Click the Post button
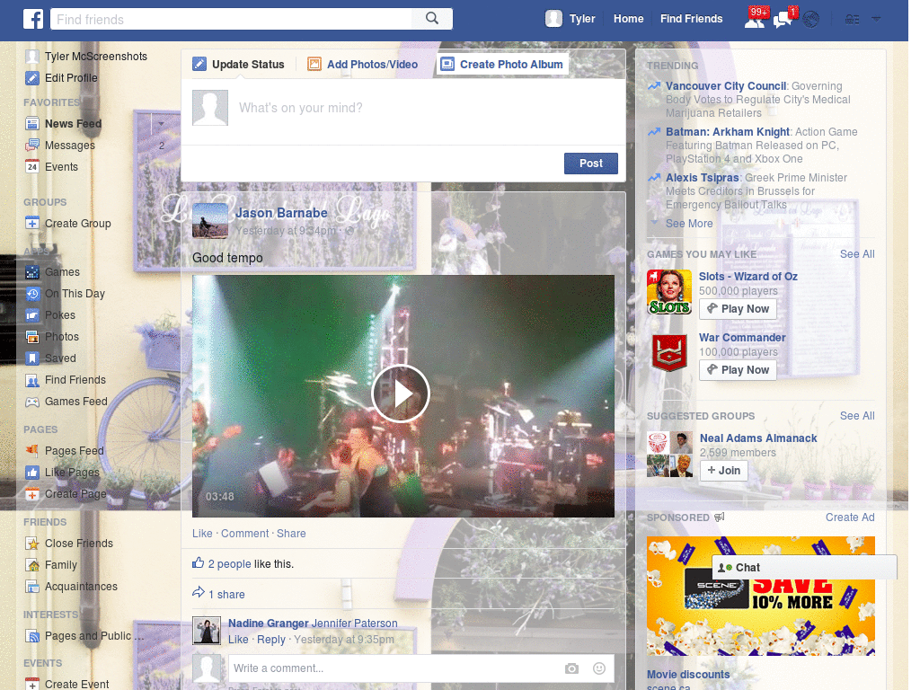Image resolution: width=920 pixels, height=690 pixels. click(x=591, y=164)
